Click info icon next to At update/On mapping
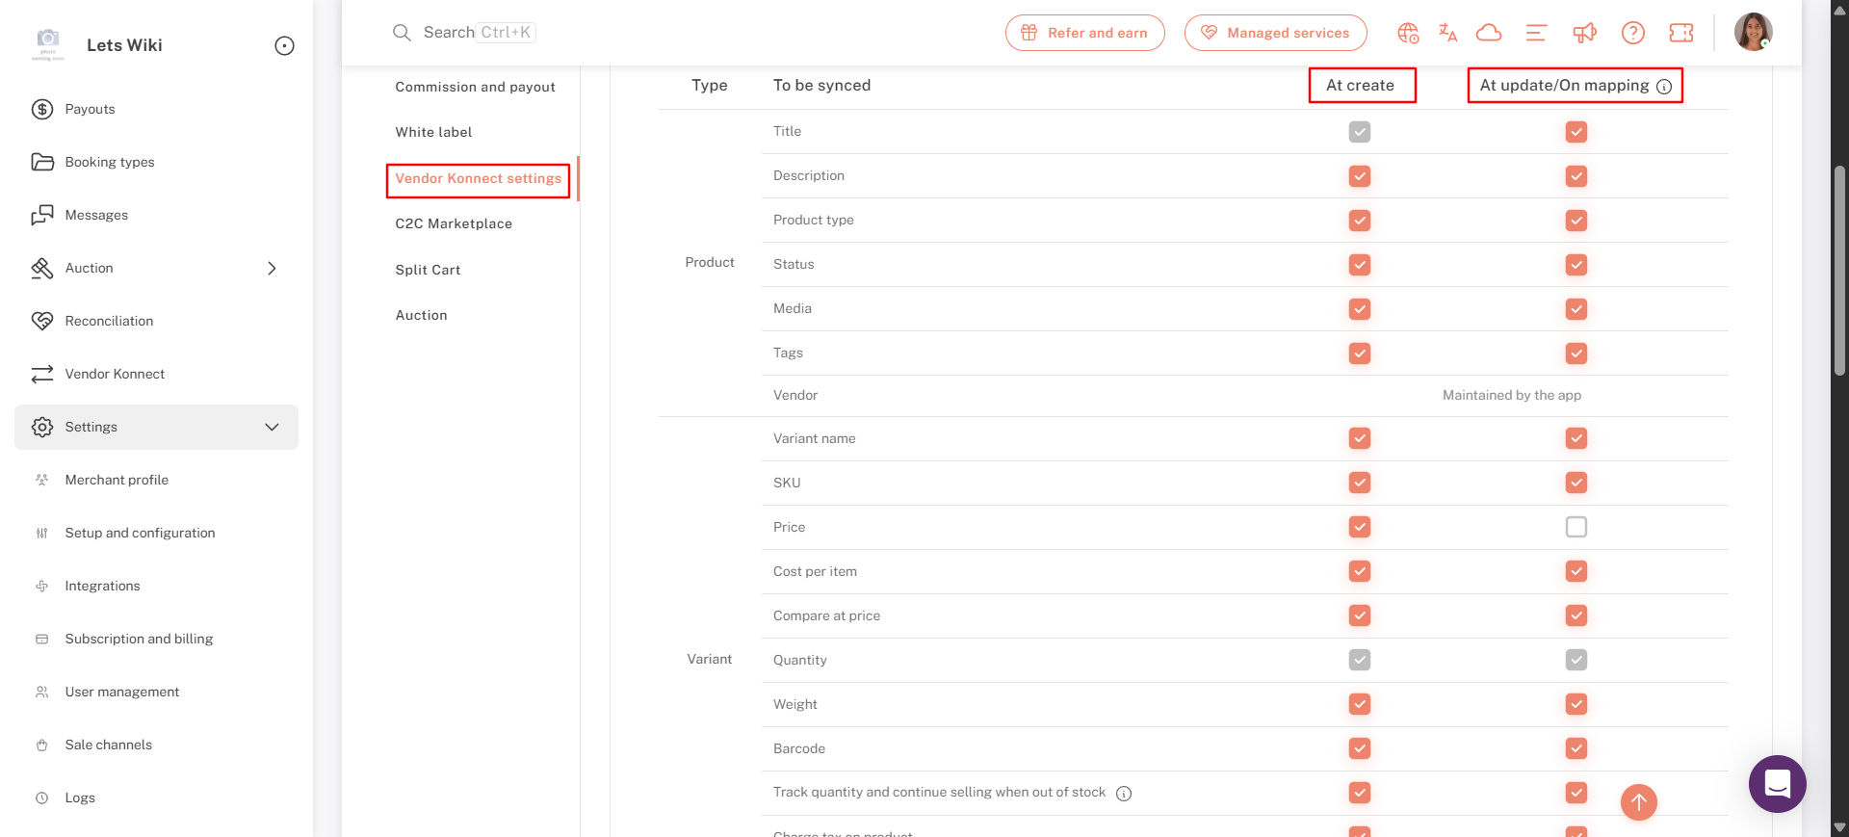Viewport: 1849px width, 837px height. [1664, 87]
